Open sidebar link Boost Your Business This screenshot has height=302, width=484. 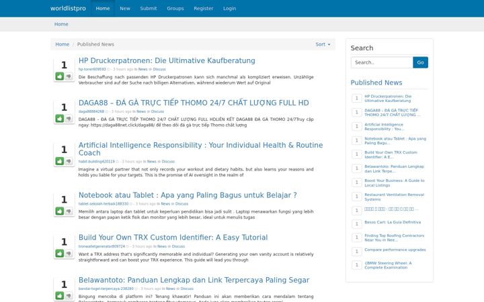[395, 183]
